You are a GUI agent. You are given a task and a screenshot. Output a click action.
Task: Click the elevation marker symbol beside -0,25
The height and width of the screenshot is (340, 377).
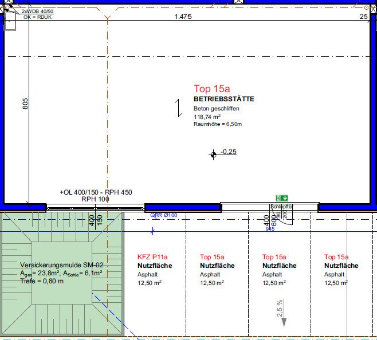coord(213,154)
